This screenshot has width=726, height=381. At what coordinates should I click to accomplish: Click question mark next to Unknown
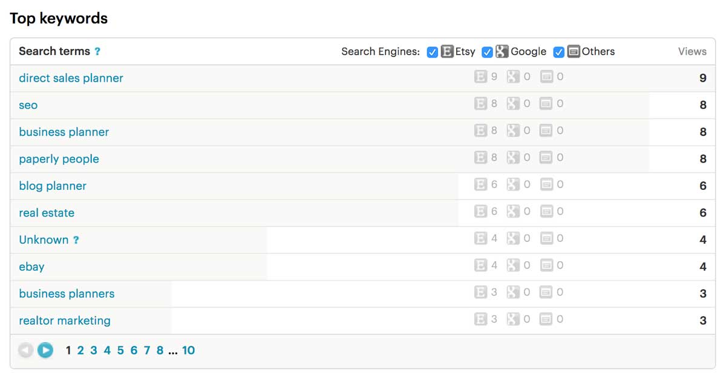point(76,240)
